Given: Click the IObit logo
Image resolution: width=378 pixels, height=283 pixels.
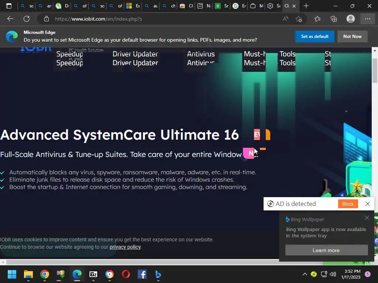Looking at the screenshot, I should [x=36, y=49].
